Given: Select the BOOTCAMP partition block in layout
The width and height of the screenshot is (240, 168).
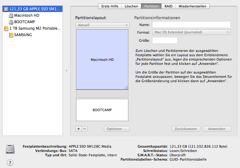Looking at the screenshot, I should (x=102, y=110).
